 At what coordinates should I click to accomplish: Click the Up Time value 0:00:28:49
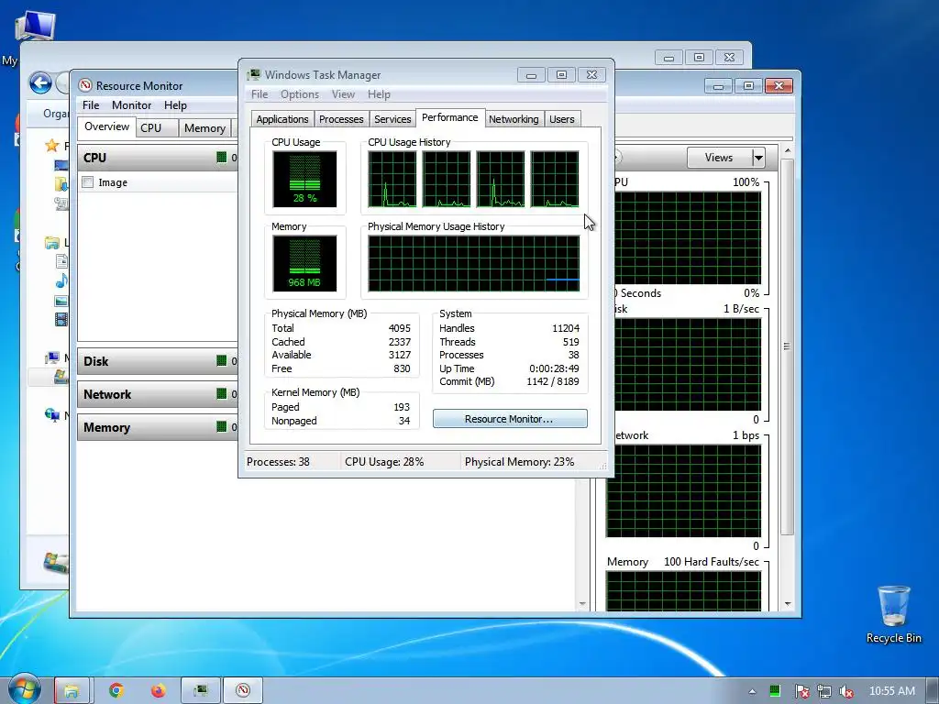(554, 368)
